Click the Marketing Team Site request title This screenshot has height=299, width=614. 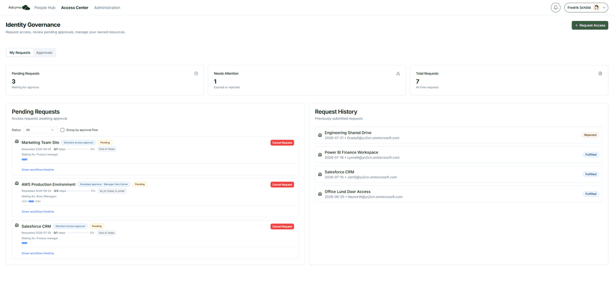point(40,143)
